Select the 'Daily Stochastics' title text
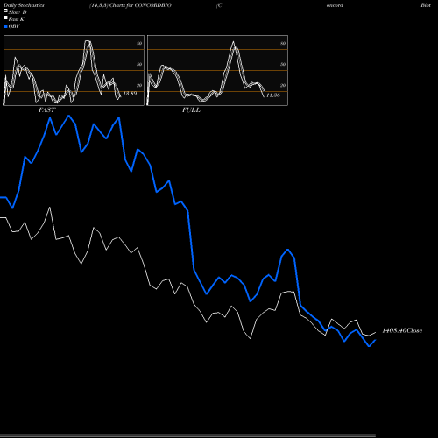Image resolution: width=438 pixels, height=438 pixels. coord(24,5)
